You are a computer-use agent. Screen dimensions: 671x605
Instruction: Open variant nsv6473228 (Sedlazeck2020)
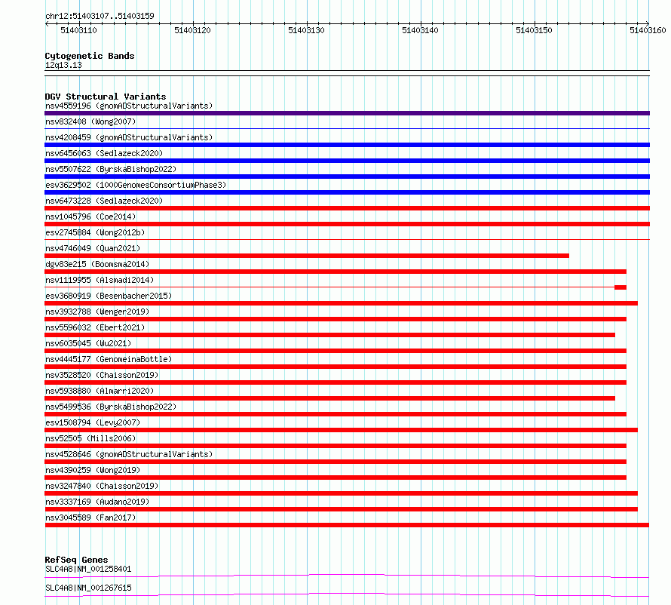pos(104,201)
